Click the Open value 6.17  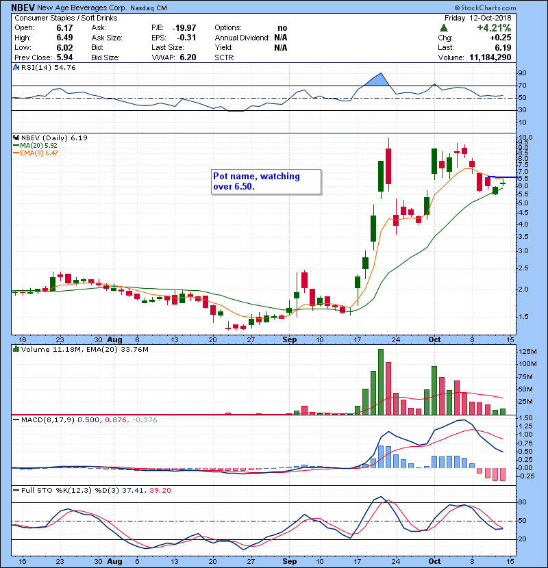(x=64, y=28)
